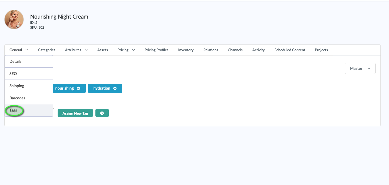Select Barcodes in the General menu
Image resolution: width=389 pixels, height=185 pixels.
pos(17,98)
